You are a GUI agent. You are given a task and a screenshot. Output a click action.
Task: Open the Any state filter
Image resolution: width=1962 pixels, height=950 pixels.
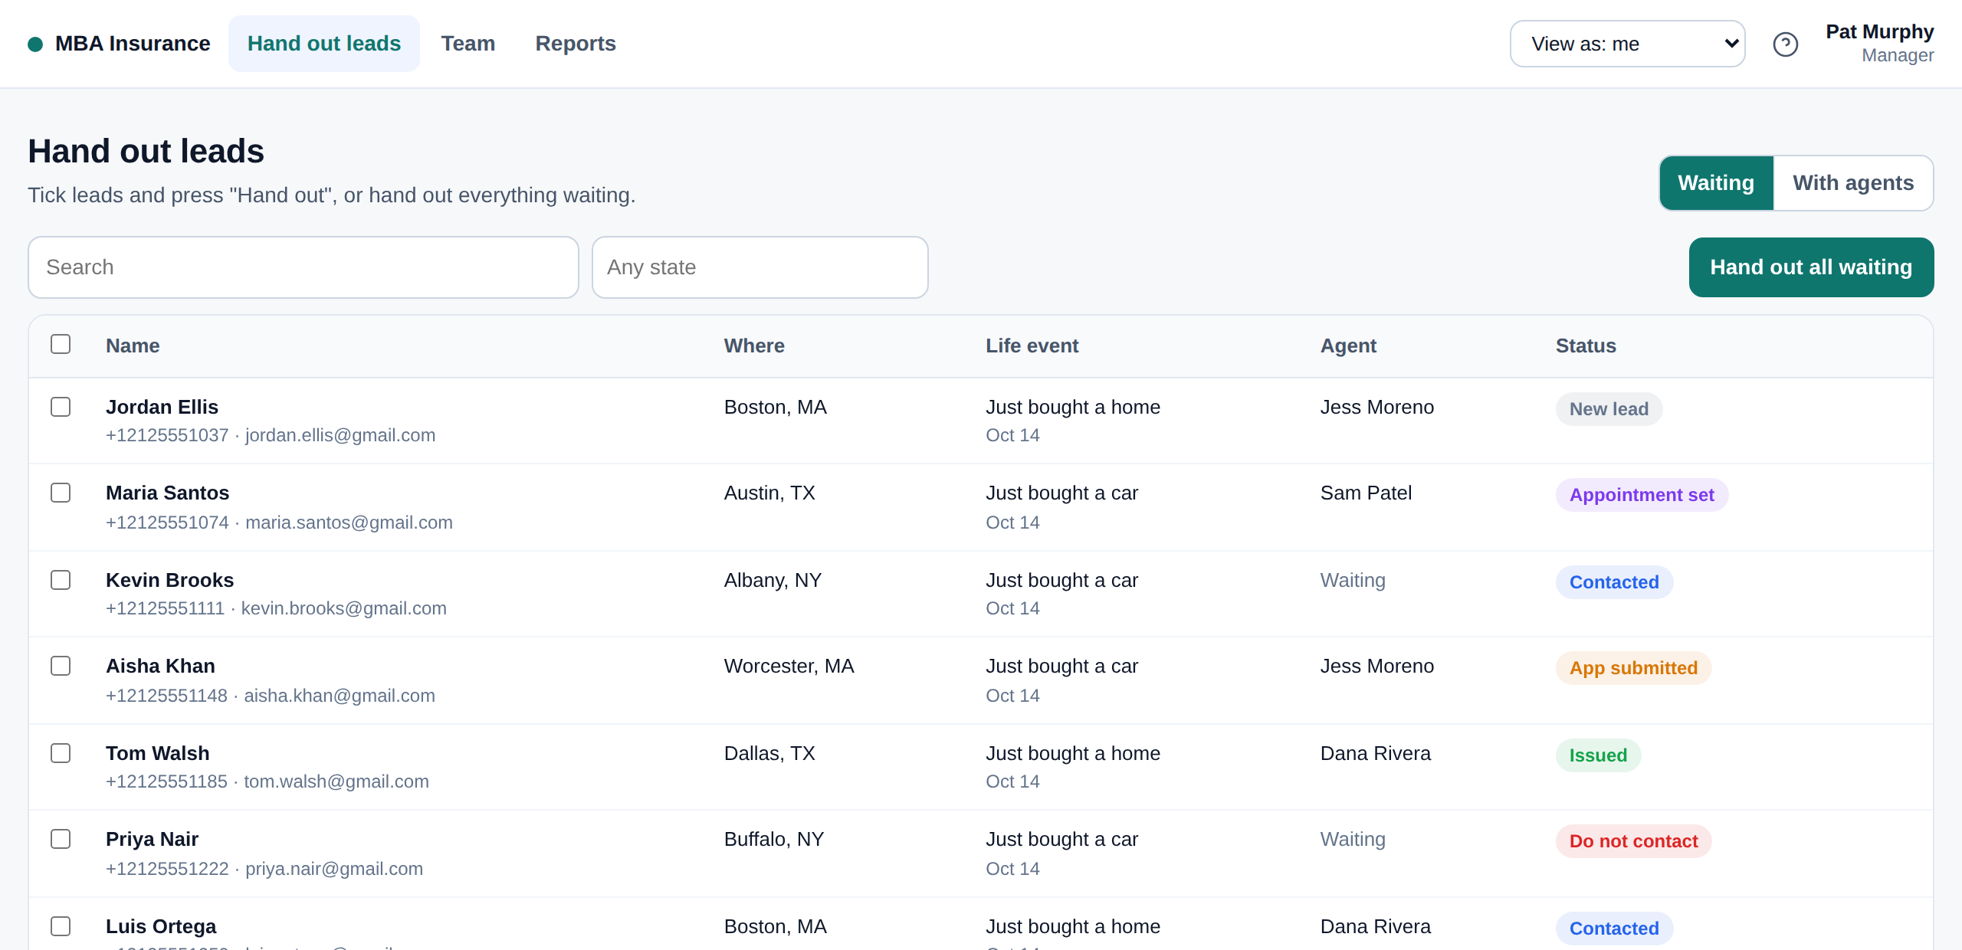(760, 267)
